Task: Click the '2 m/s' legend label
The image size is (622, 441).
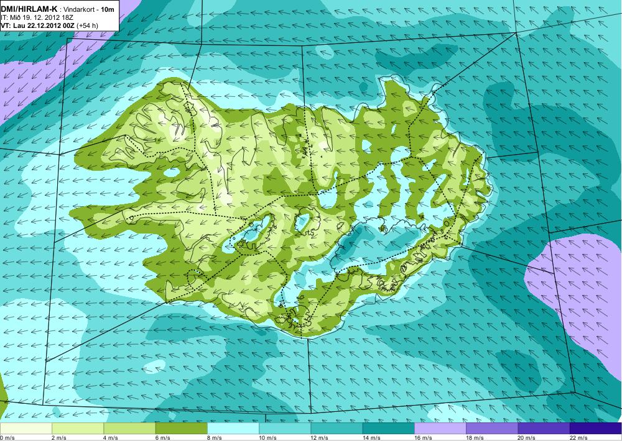Action: click(x=59, y=438)
